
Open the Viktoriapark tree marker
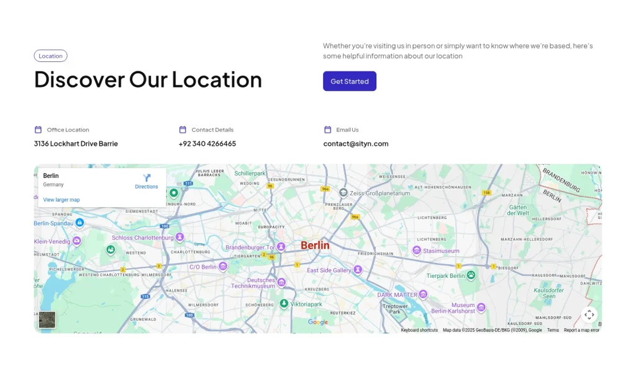coord(284,304)
